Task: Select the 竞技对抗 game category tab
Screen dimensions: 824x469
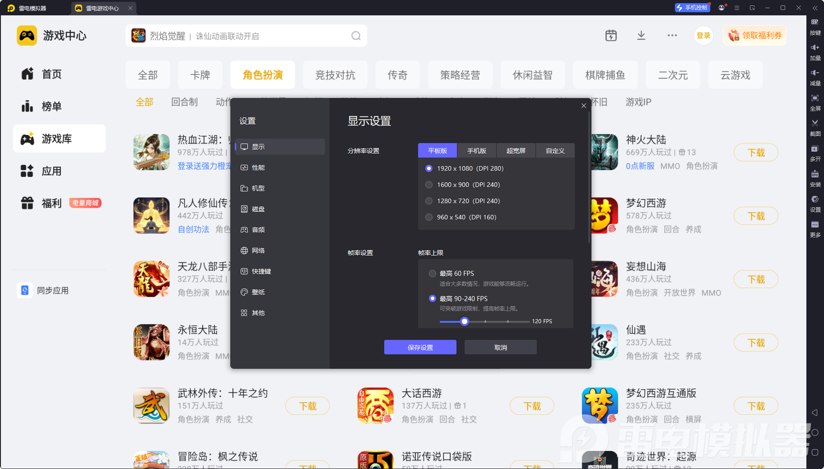Action: pos(335,75)
